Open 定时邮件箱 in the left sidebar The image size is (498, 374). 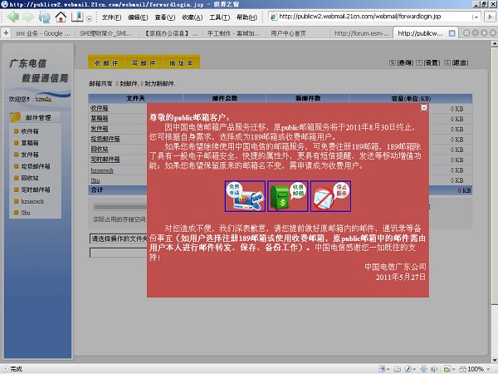point(36,189)
